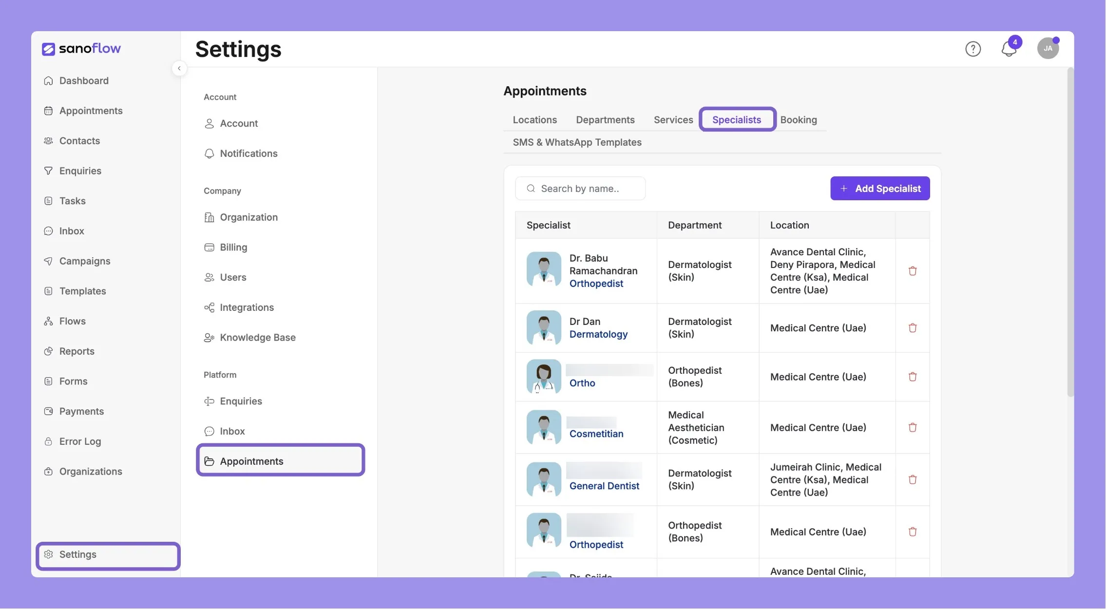Open the notifications bell with badge 4
The height and width of the screenshot is (609, 1106).
[1010, 48]
